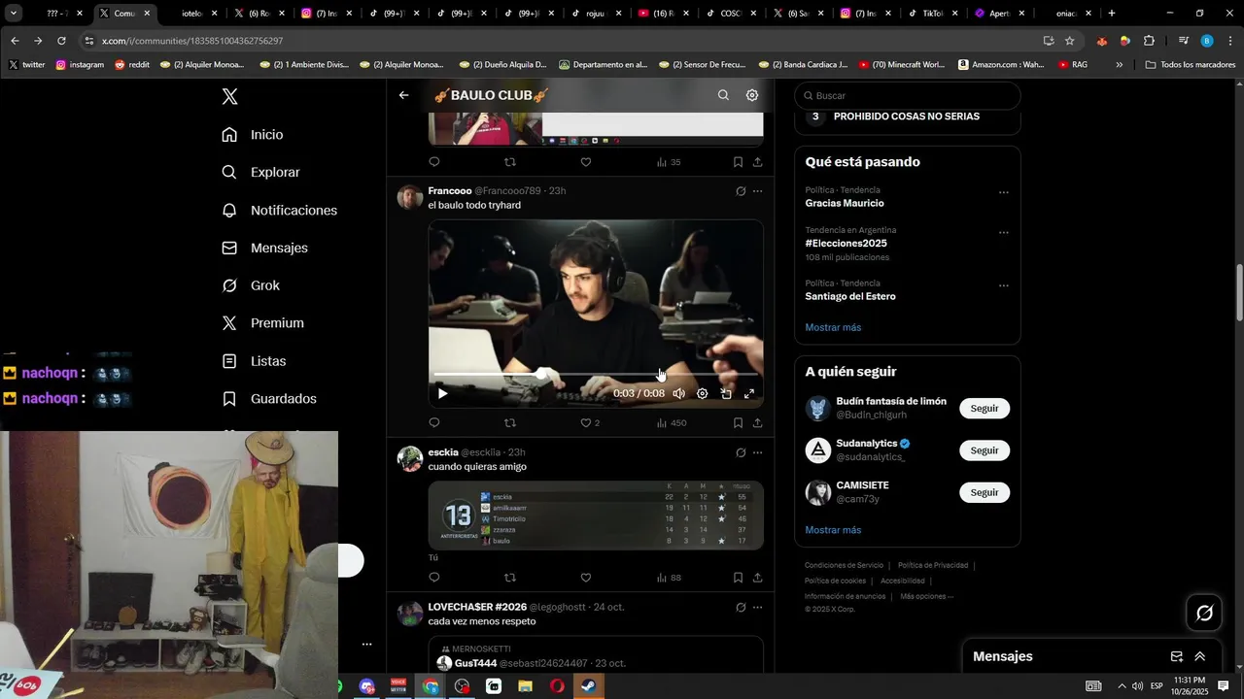Open more options on esckia's post
This screenshot has width=1244, height=699.
(x=758, y=452)
